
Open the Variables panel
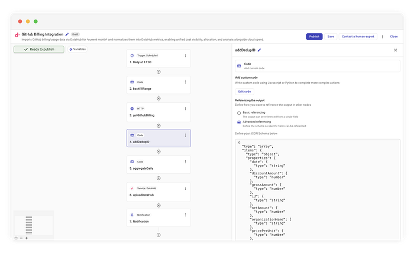click(x=77, y=49)
